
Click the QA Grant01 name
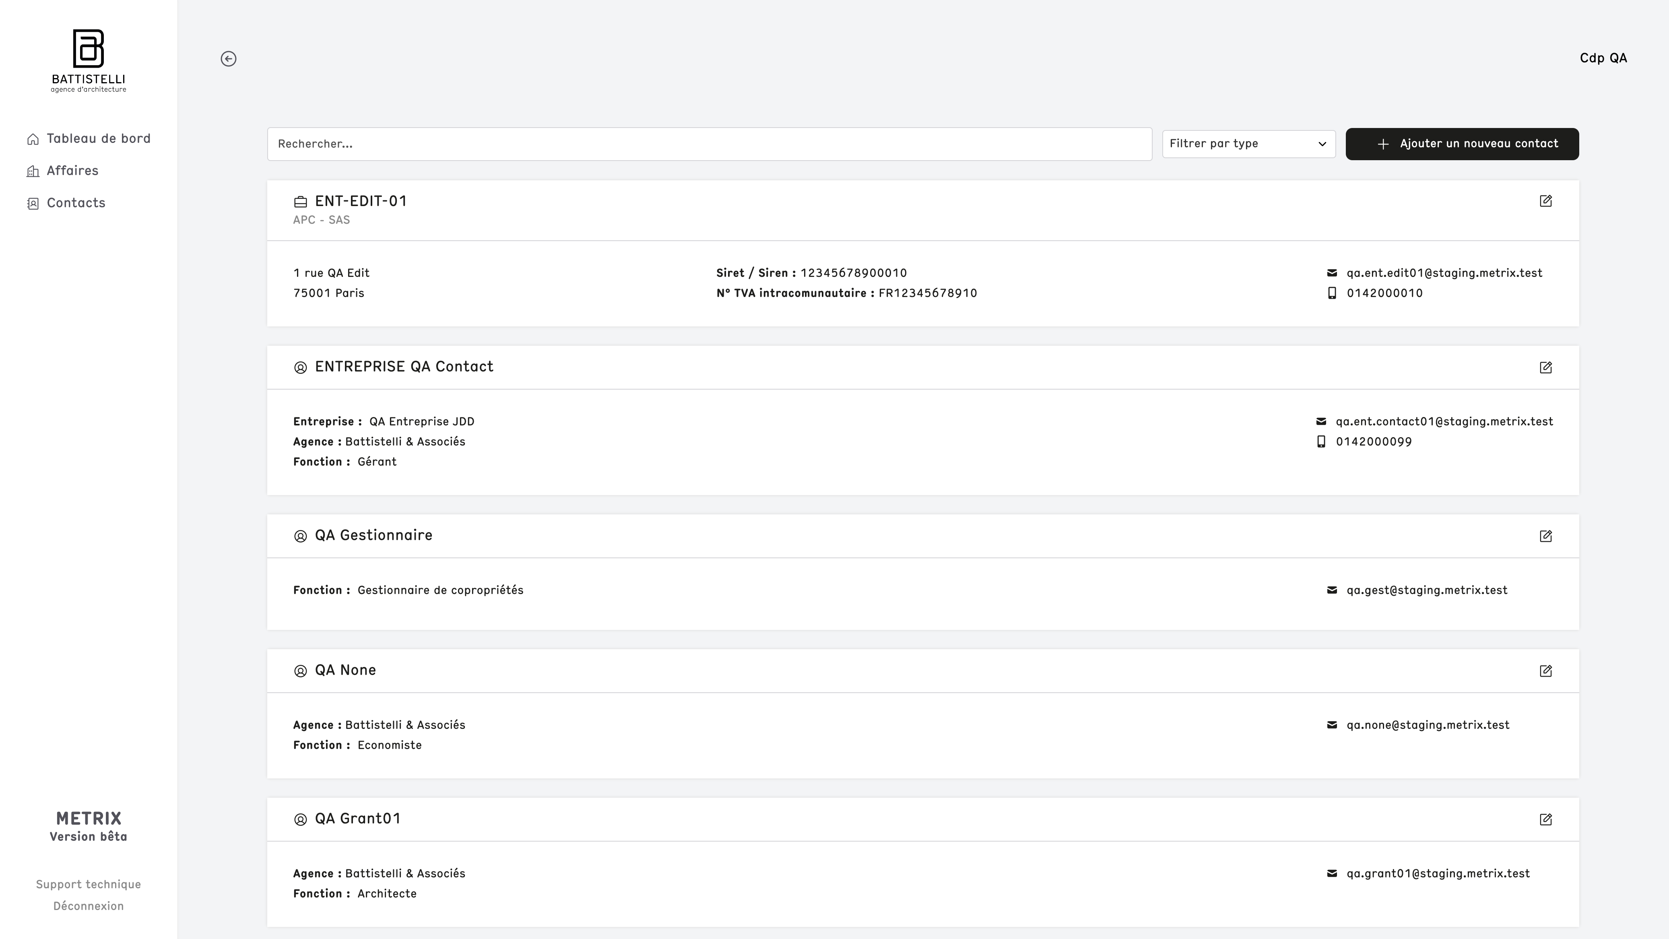coord(358,819)
